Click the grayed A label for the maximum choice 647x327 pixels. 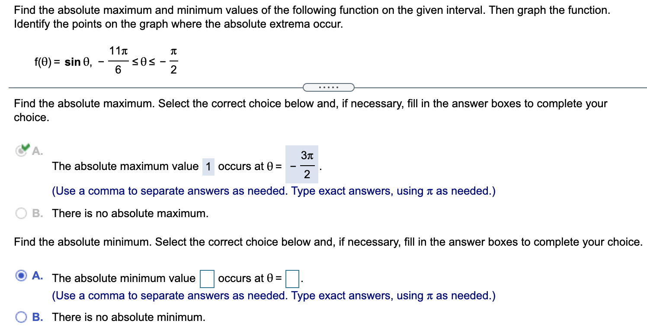(x=37, y=151)
